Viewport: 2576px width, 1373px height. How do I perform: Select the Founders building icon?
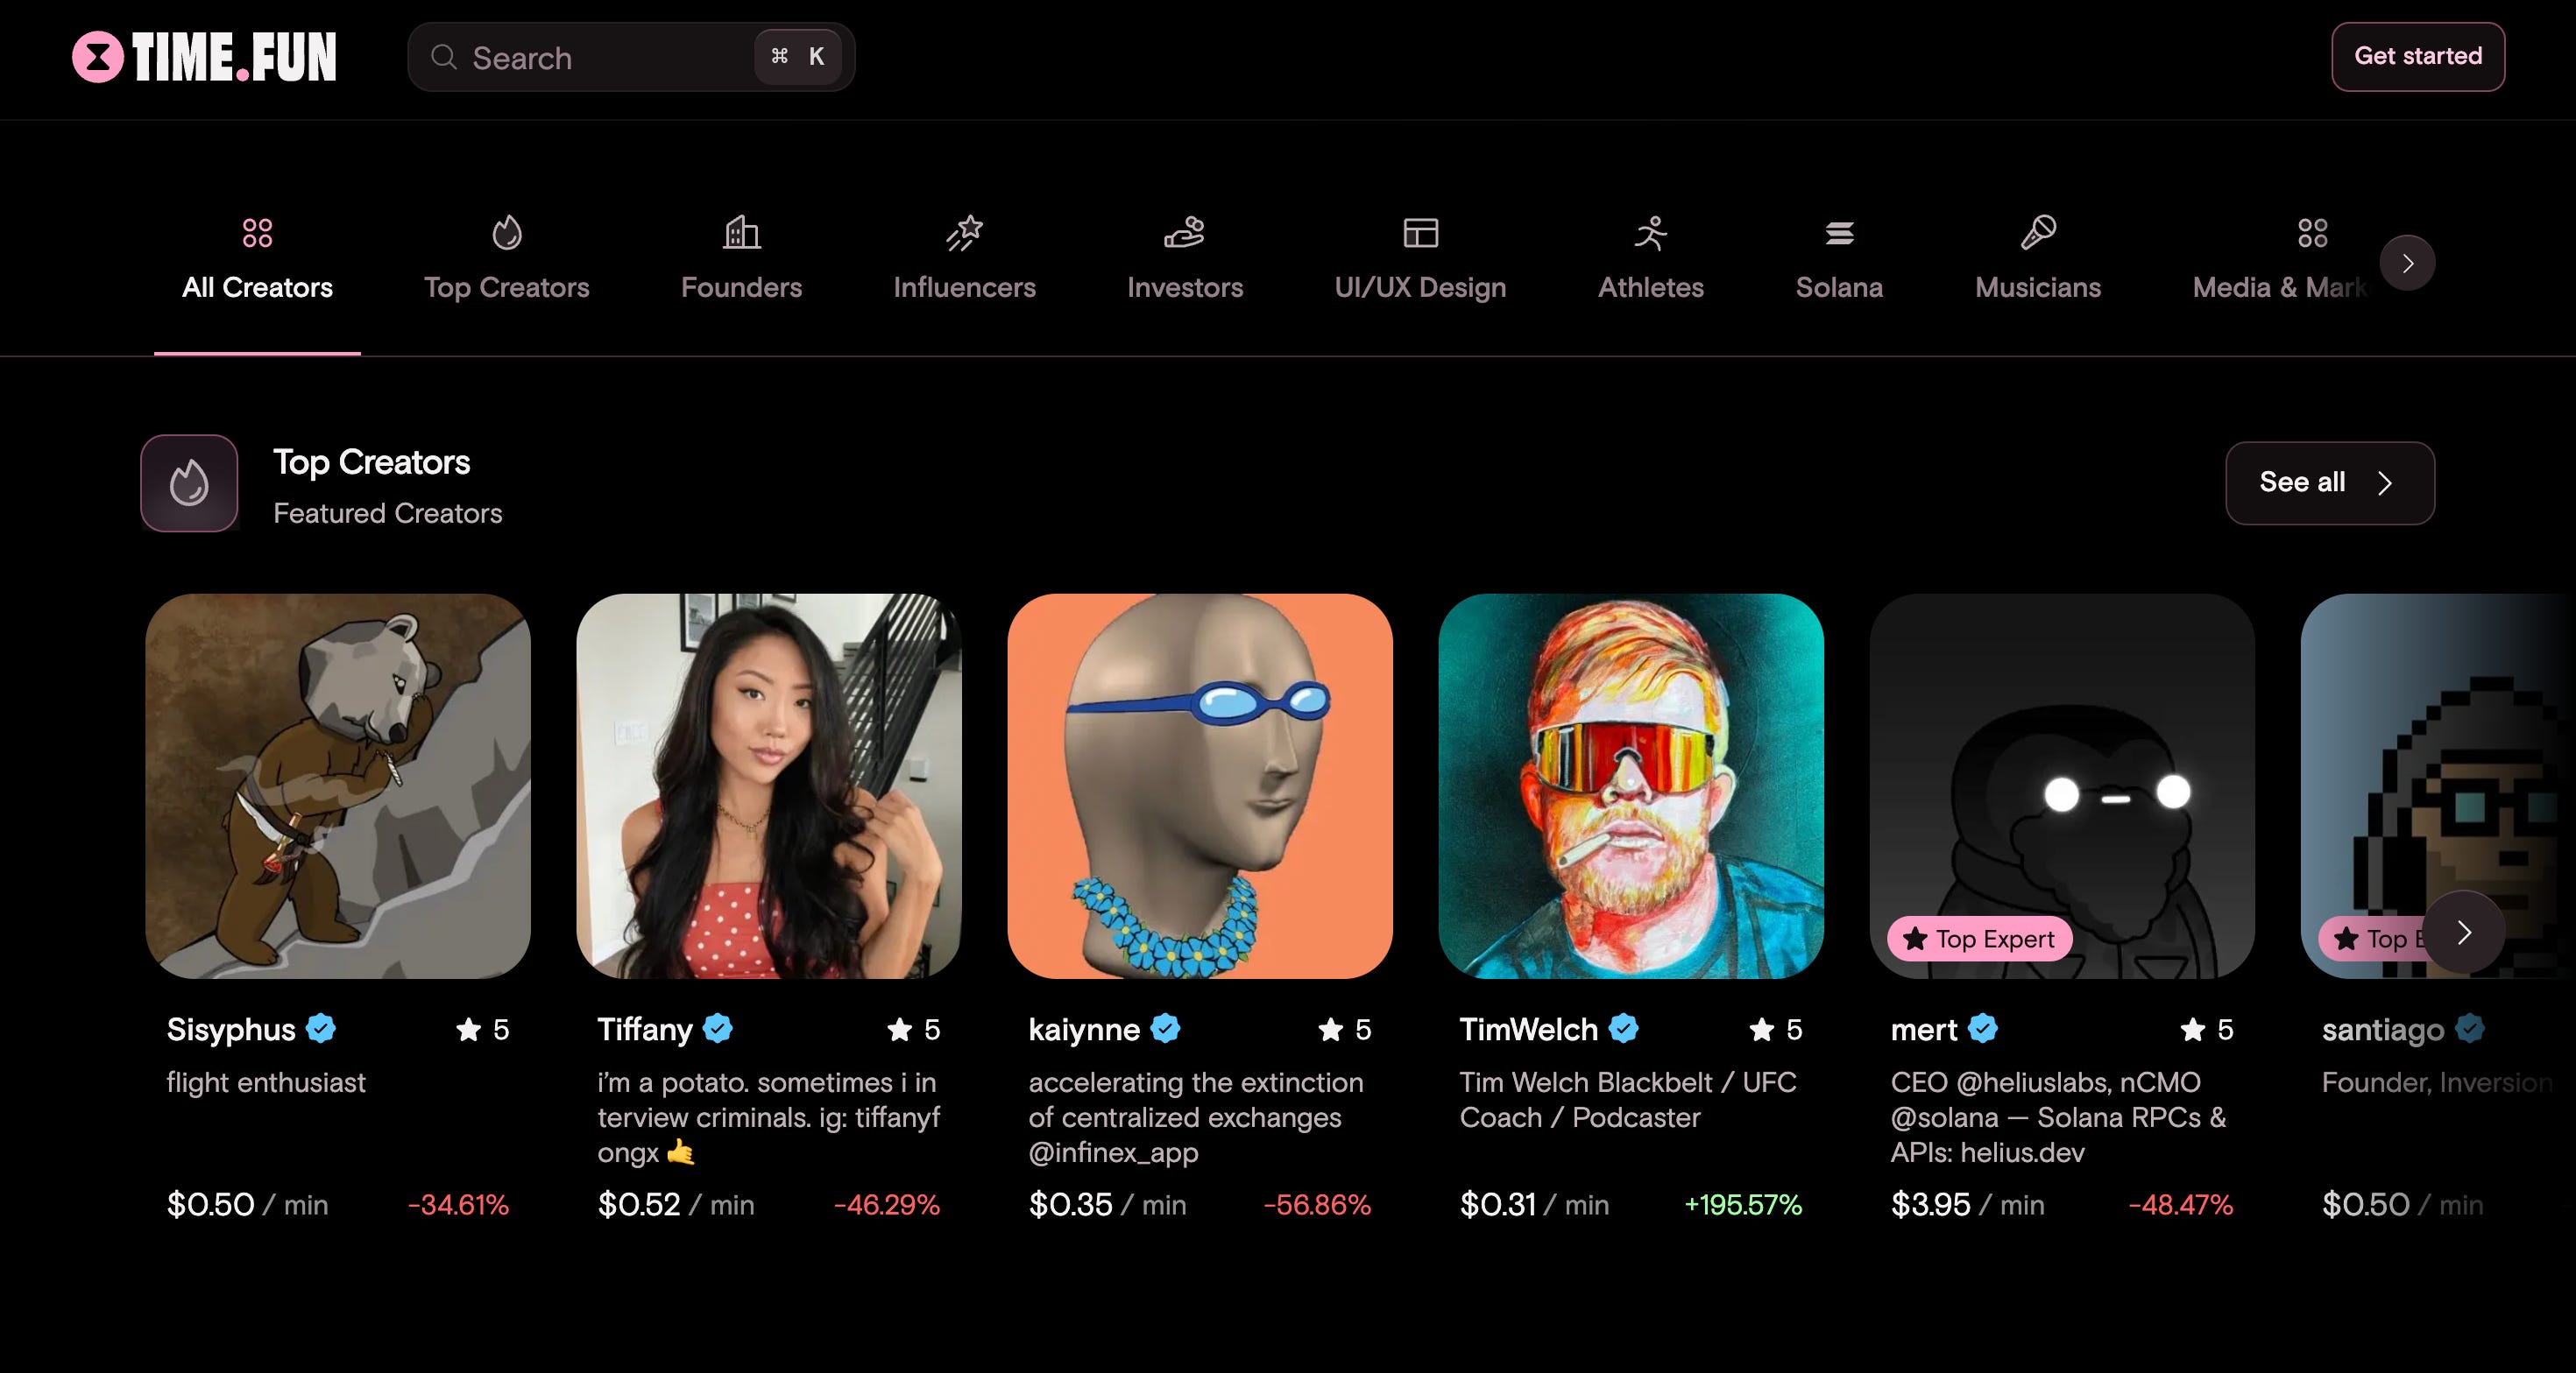pos(741,232)
